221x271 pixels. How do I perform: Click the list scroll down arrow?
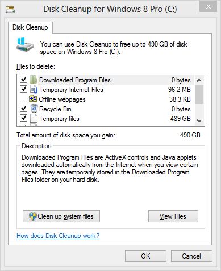click(x=199, y=120)
